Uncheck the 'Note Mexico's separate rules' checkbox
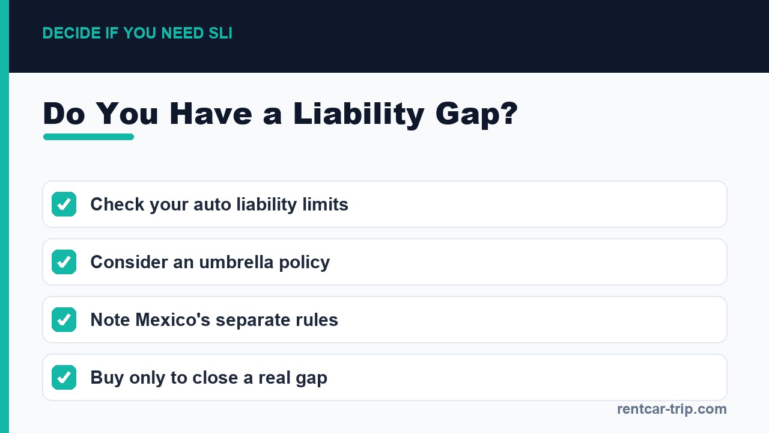Screen dimensions: 769x433 pos(64,320)
